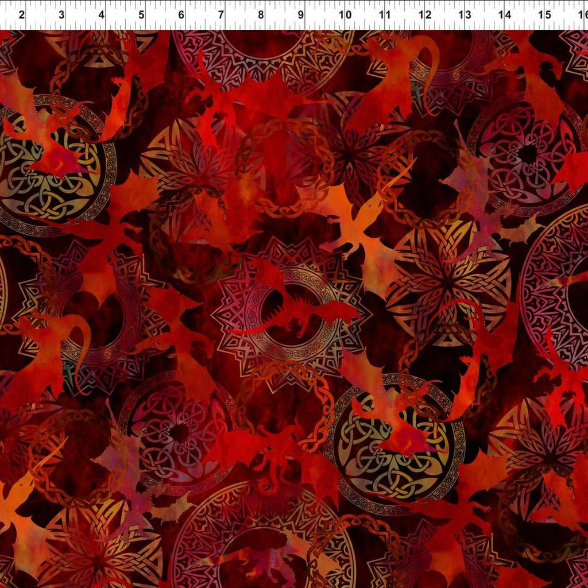
Task: Pick the number 9 on the ruler
Action: [x=301, y=15]
